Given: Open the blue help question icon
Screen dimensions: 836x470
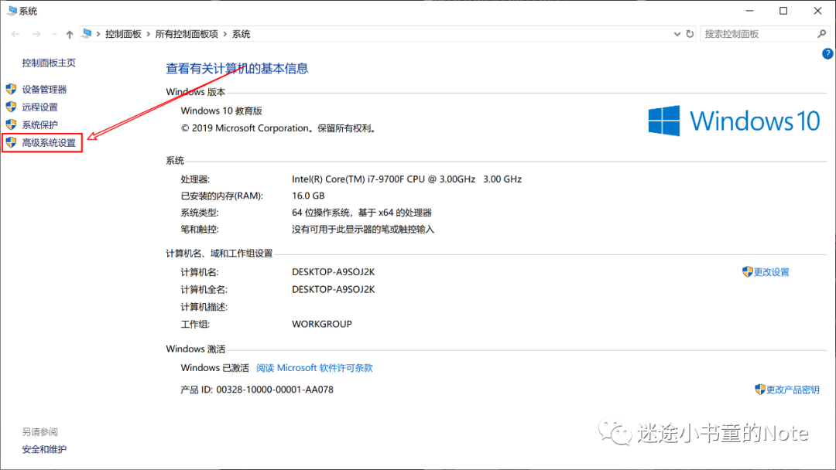Looking at the screenshot, I should coord(827,54).
